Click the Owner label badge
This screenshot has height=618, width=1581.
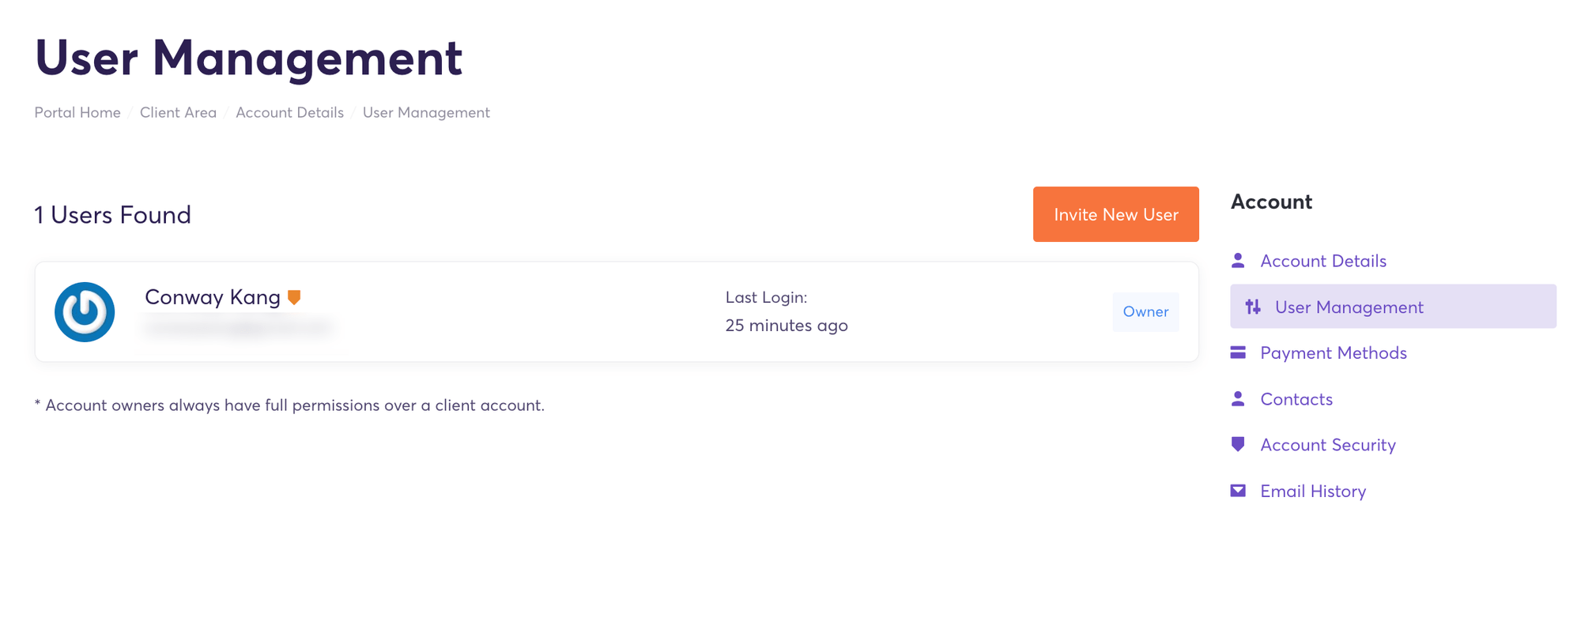pos(1145,311)
